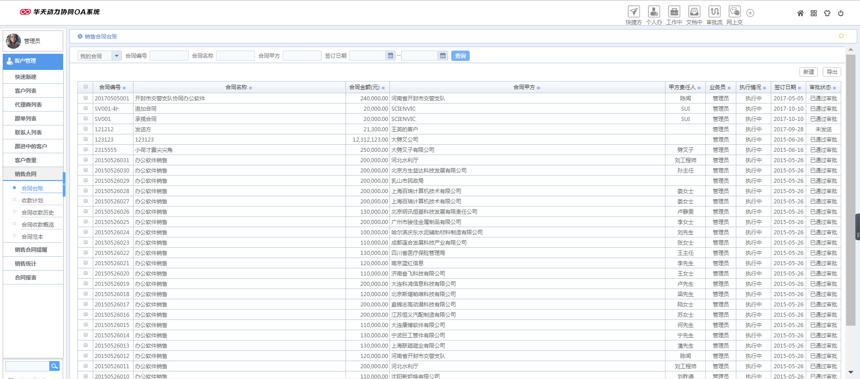Image resolution: width=860 pixels, height=379 pixels.
Task: Open the 合同编号 column header menu
Action: coord(124,88)
